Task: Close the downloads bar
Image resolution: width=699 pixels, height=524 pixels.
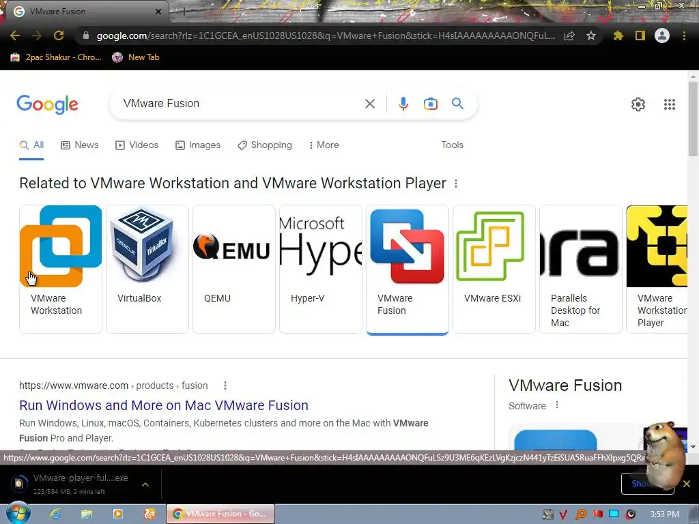Action: [x=687, y=484]
